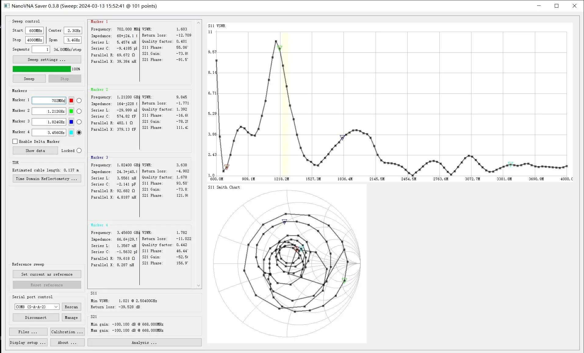This screenshot has height=353, width=584.
Task: Open Sweep settings dialog
Action: tap(47, 60)
